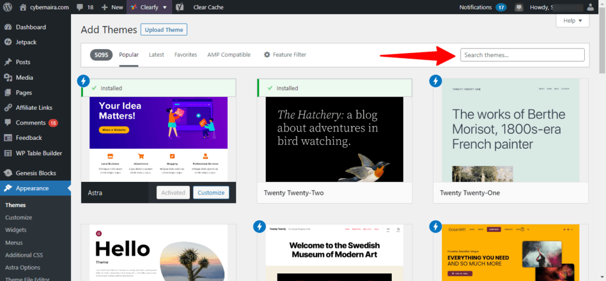
Task: Click the Pages icon in sidebar
Action: coord(8,93)
